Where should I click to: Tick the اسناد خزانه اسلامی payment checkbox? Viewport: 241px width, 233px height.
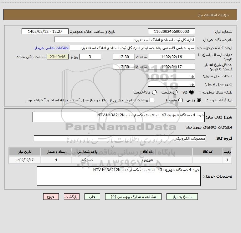click(152, 100)
